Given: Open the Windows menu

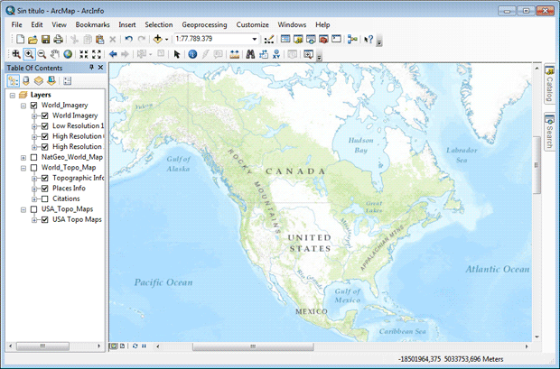Looking at the screenshot, I should click(x=292, y=24).
